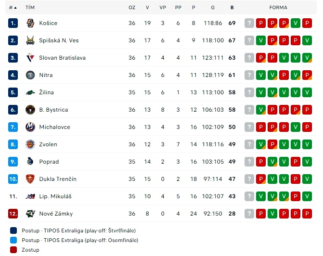Image resolution: width=323 pixels, height=256 pixels.
Task: Click the dark blue Štvrťfinále legend swatch
Action: [13, 230]
